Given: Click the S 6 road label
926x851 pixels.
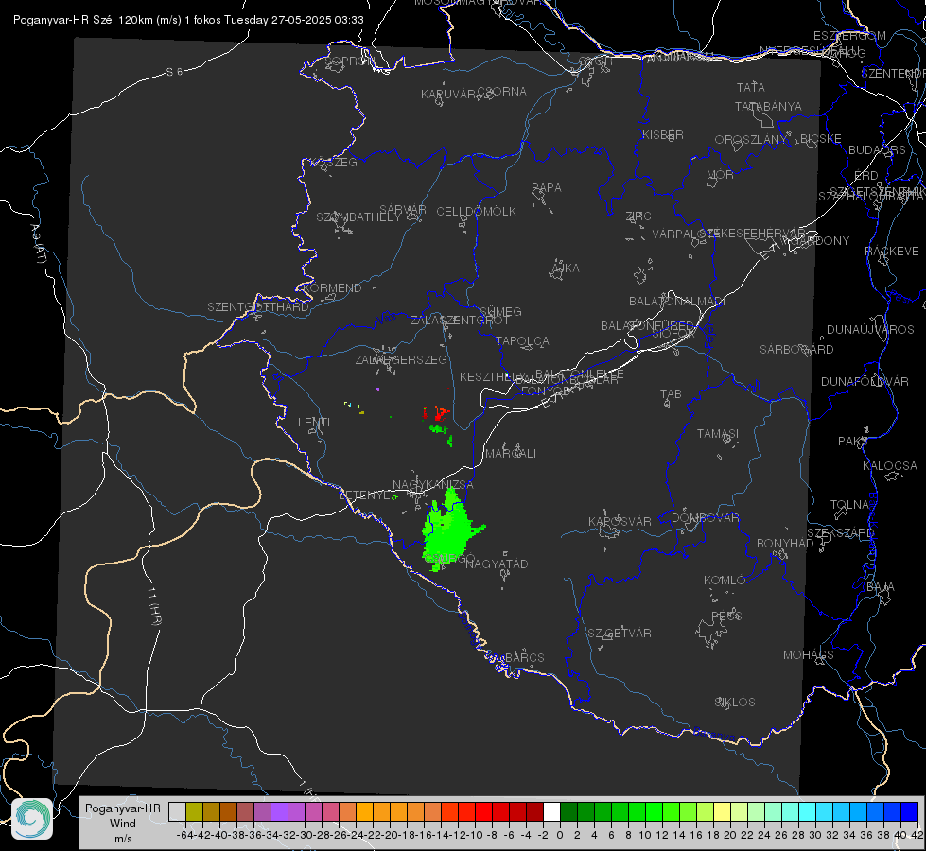Looking at the screenshot, I should (x=174, y=72).
